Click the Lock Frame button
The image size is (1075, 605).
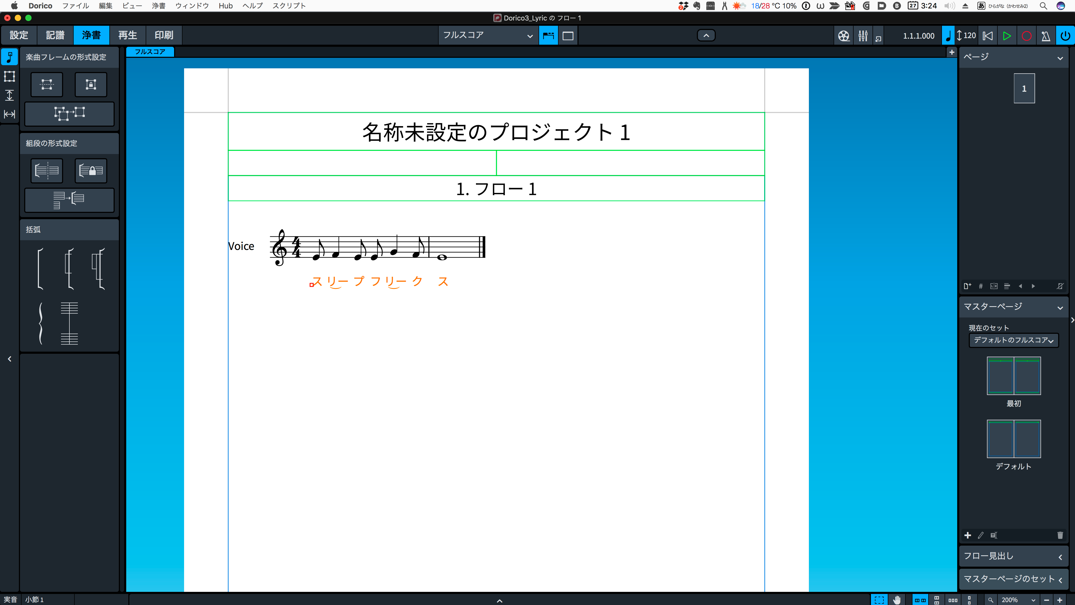pos(91,84)
